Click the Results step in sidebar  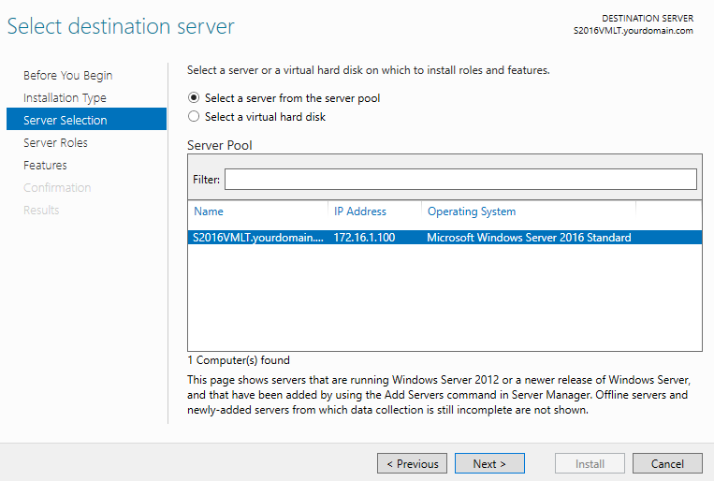(41, 211)
